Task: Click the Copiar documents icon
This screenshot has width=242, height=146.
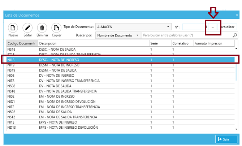Action: pos(56,28)
